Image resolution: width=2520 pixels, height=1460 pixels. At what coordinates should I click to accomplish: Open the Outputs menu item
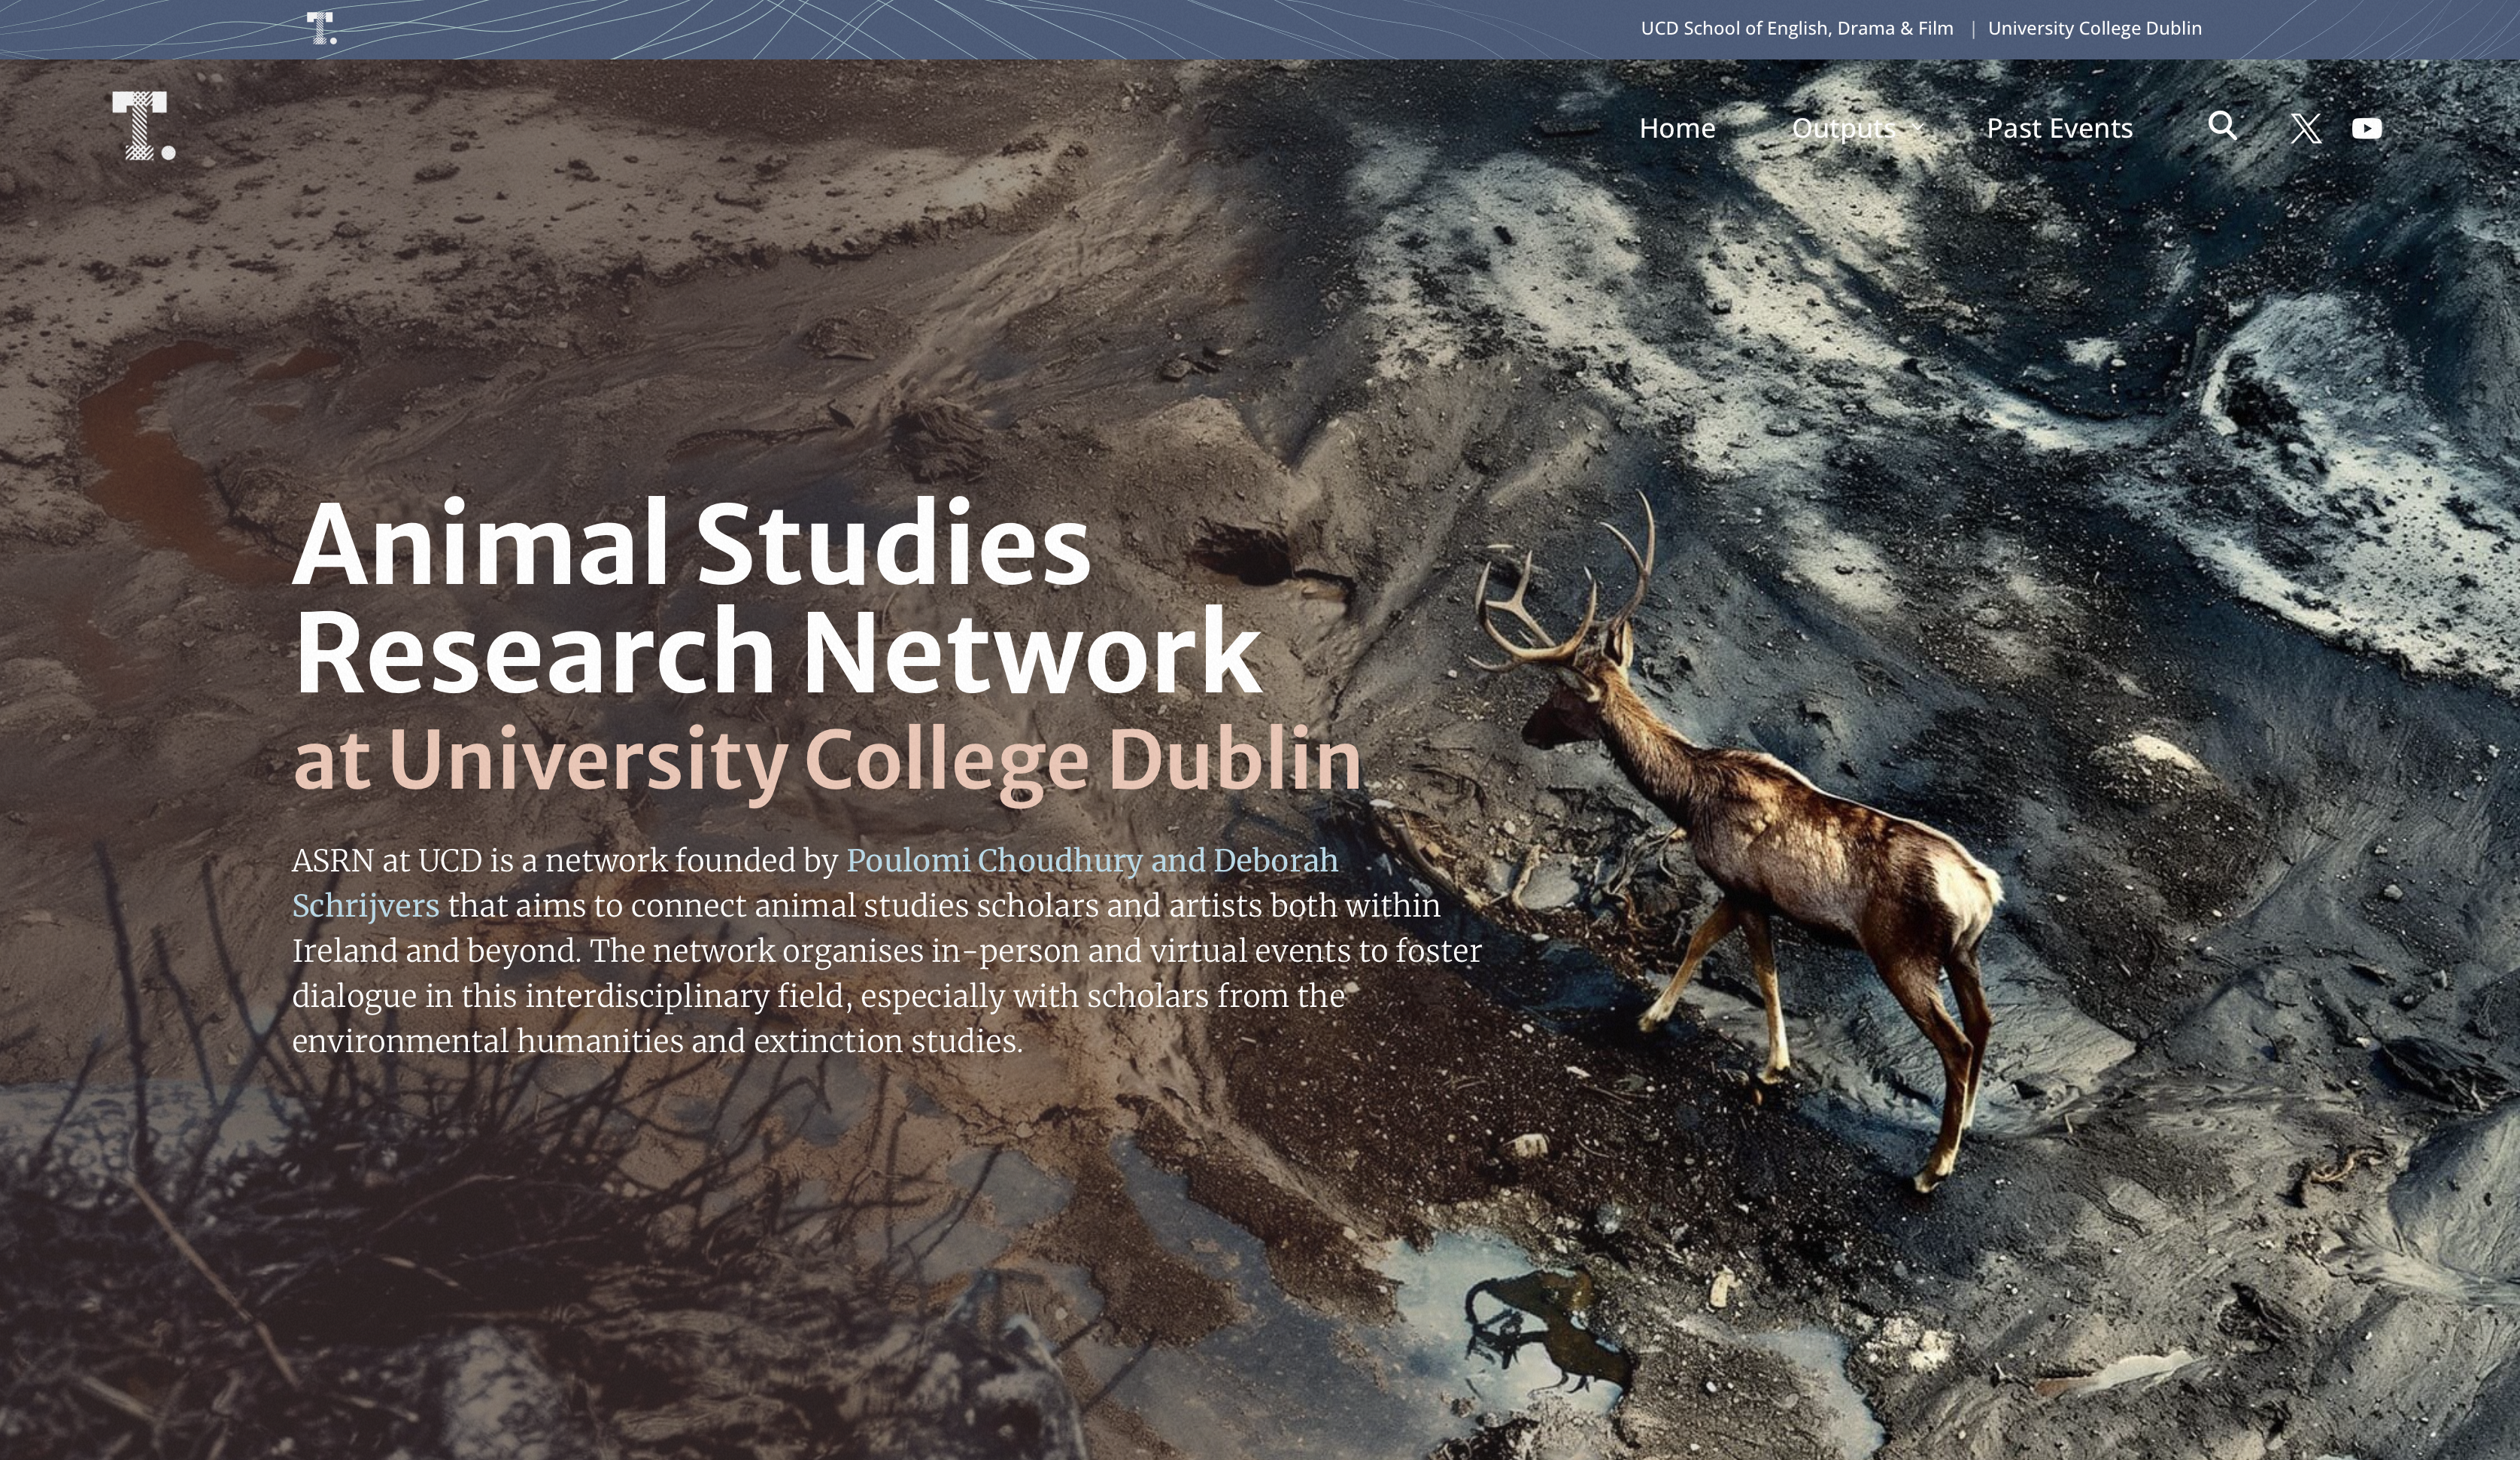coord(1843,128)
